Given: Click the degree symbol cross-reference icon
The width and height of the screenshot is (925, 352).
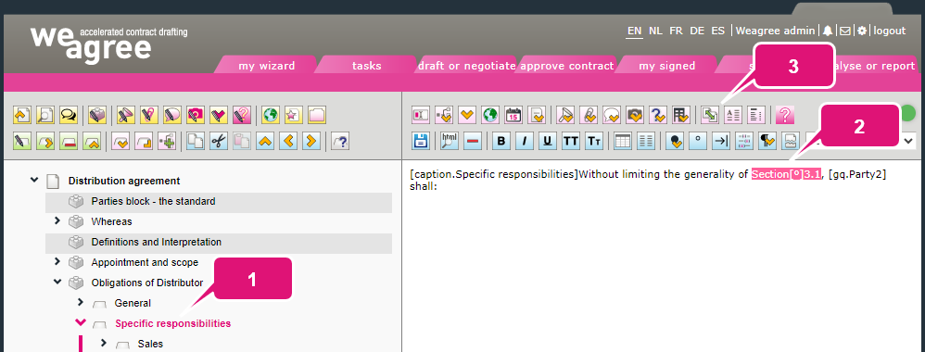Looking at the screenshot, I should [698, 140].
